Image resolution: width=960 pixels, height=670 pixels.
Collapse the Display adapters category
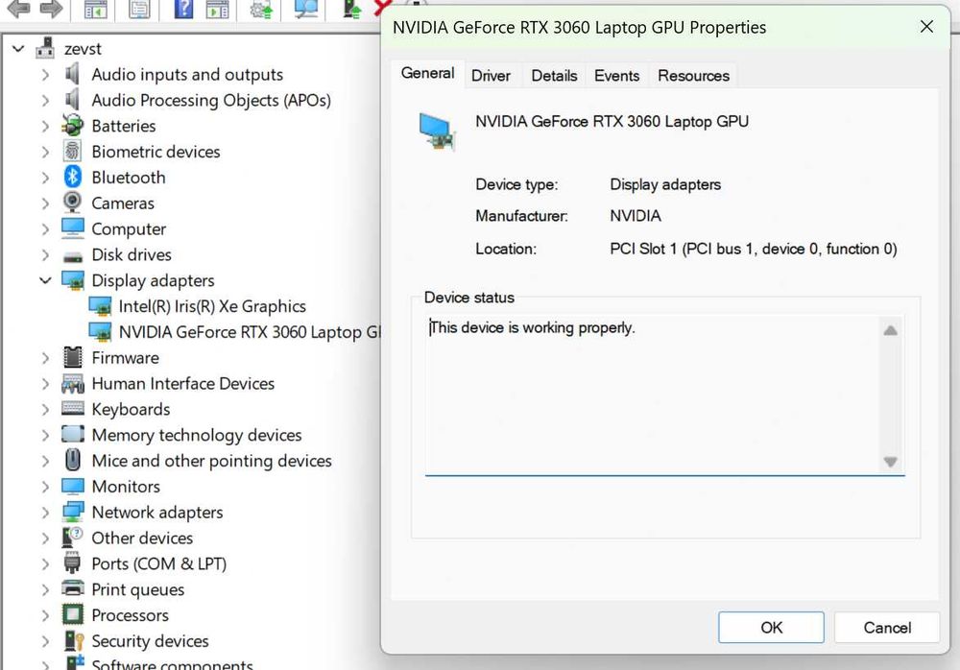tap(45, 280)
